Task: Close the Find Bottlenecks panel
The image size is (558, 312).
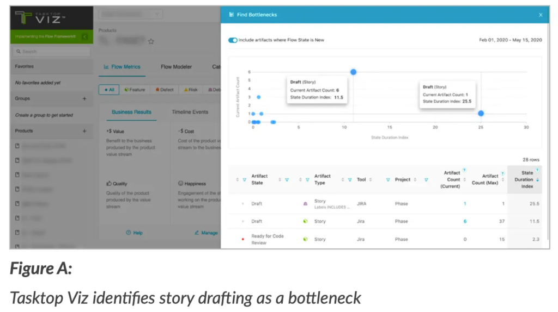Action: tap(541, 15)
